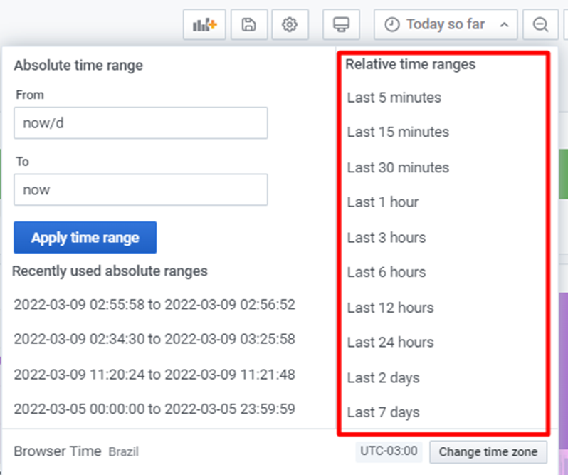Click the To time input field
The width and height of the screenshot is (568, 475).
(x=140, y=190)
